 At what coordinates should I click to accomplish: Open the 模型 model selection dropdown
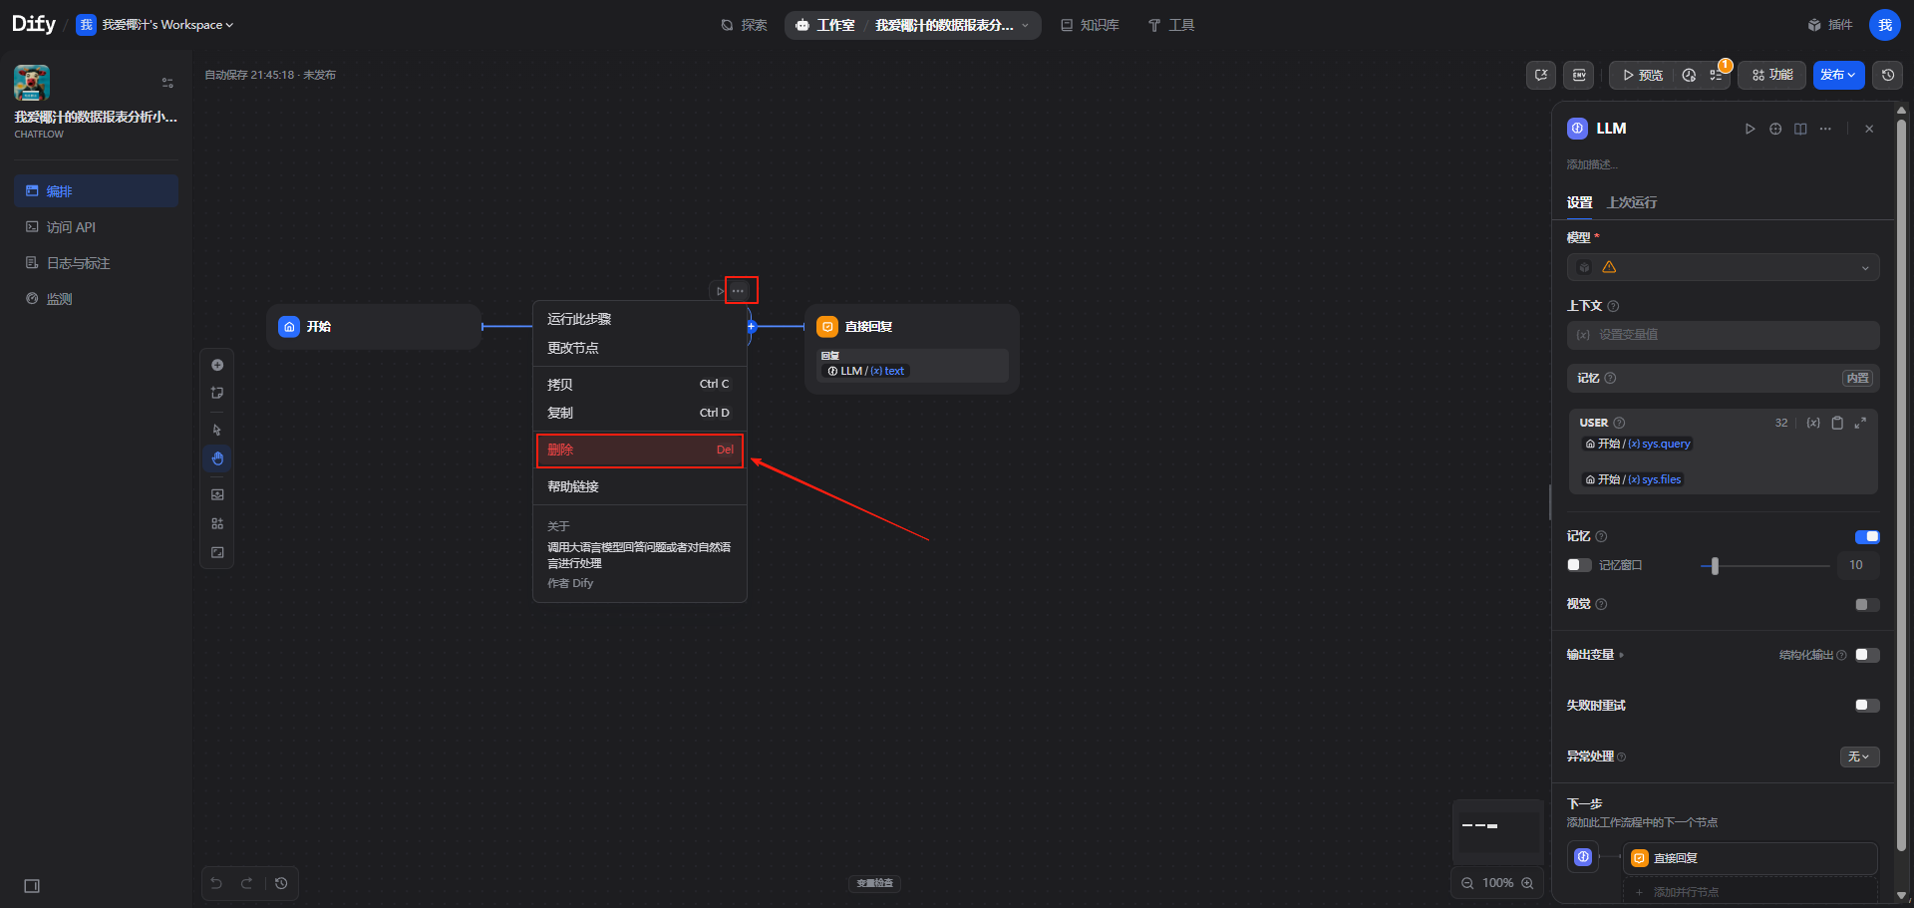pyautogui.click(x=1723, y=267)
